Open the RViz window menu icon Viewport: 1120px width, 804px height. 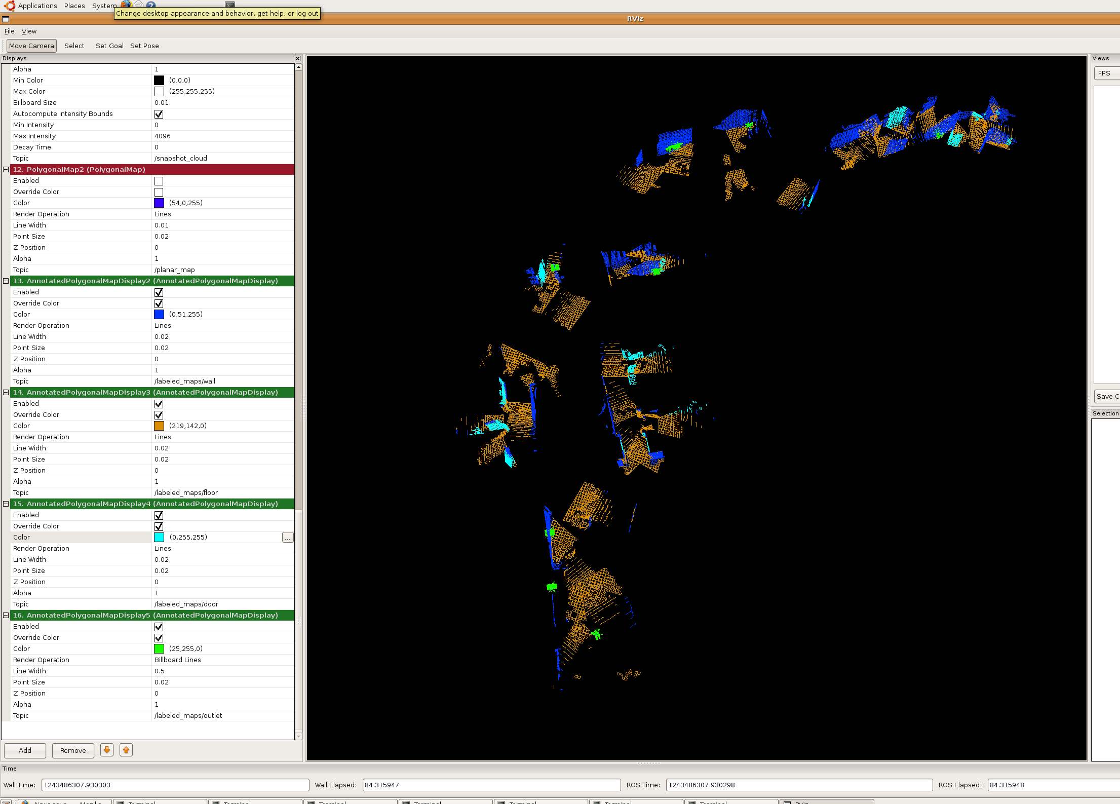[6, 19]
